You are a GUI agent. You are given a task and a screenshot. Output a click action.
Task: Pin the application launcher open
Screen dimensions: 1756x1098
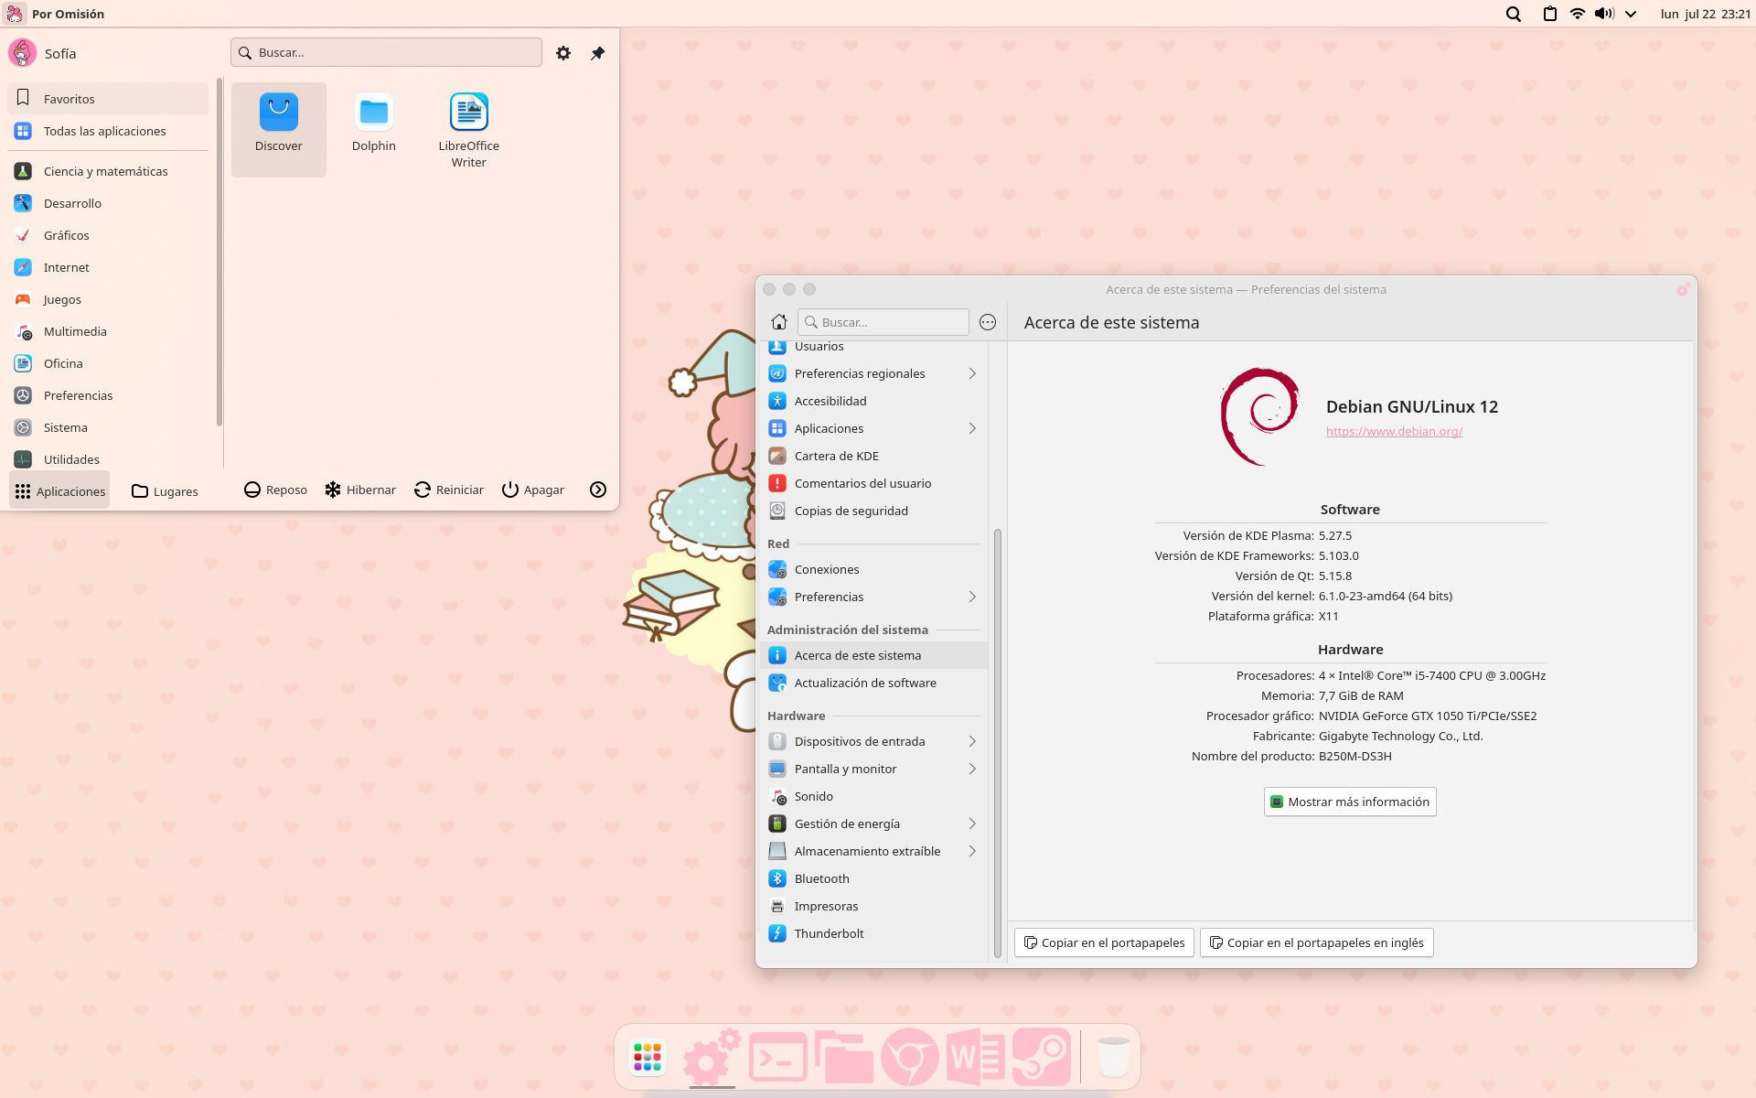[x=598, y=52]
